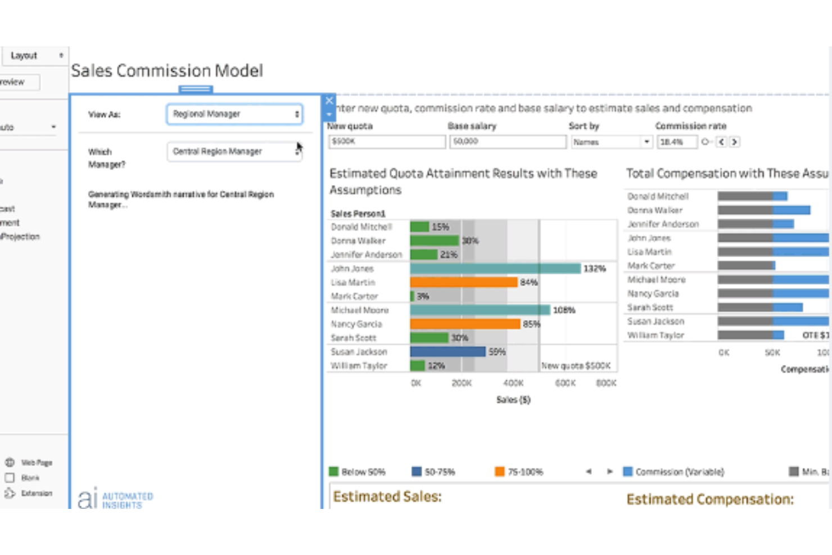Click inside the New quota input field
Viewport: 832px width, 555px height.
386,142
